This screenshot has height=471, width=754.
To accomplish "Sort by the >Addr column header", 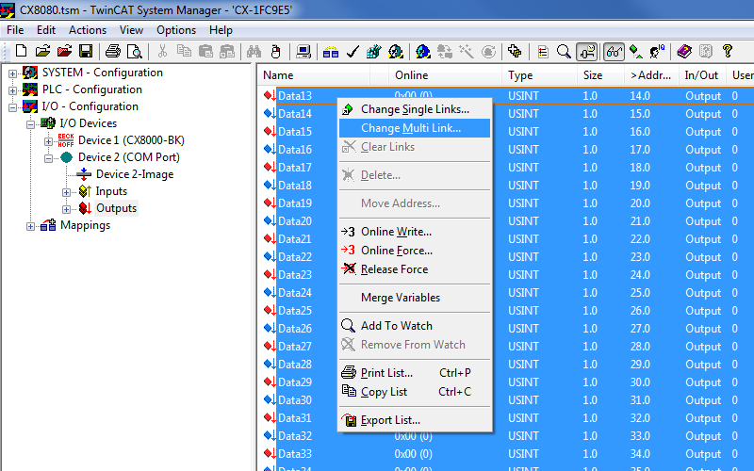I will (651, 75).
